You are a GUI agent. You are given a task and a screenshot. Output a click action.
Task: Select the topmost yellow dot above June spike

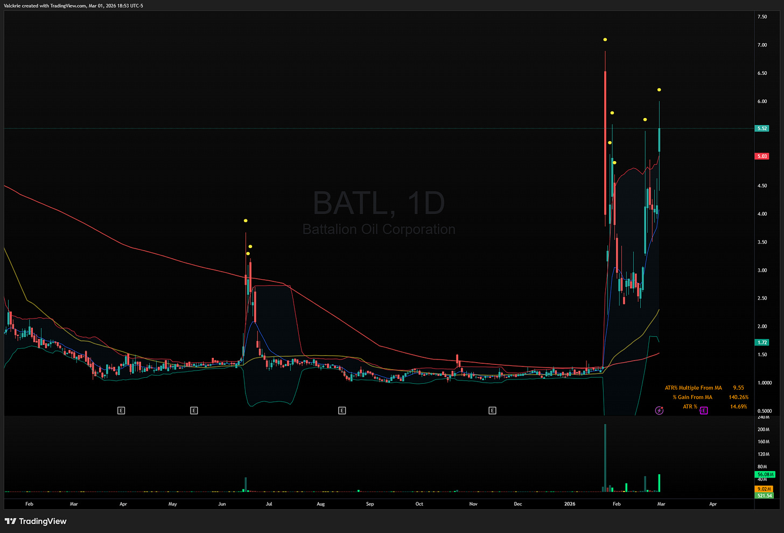pyautogui.click(x=246, y=220)
